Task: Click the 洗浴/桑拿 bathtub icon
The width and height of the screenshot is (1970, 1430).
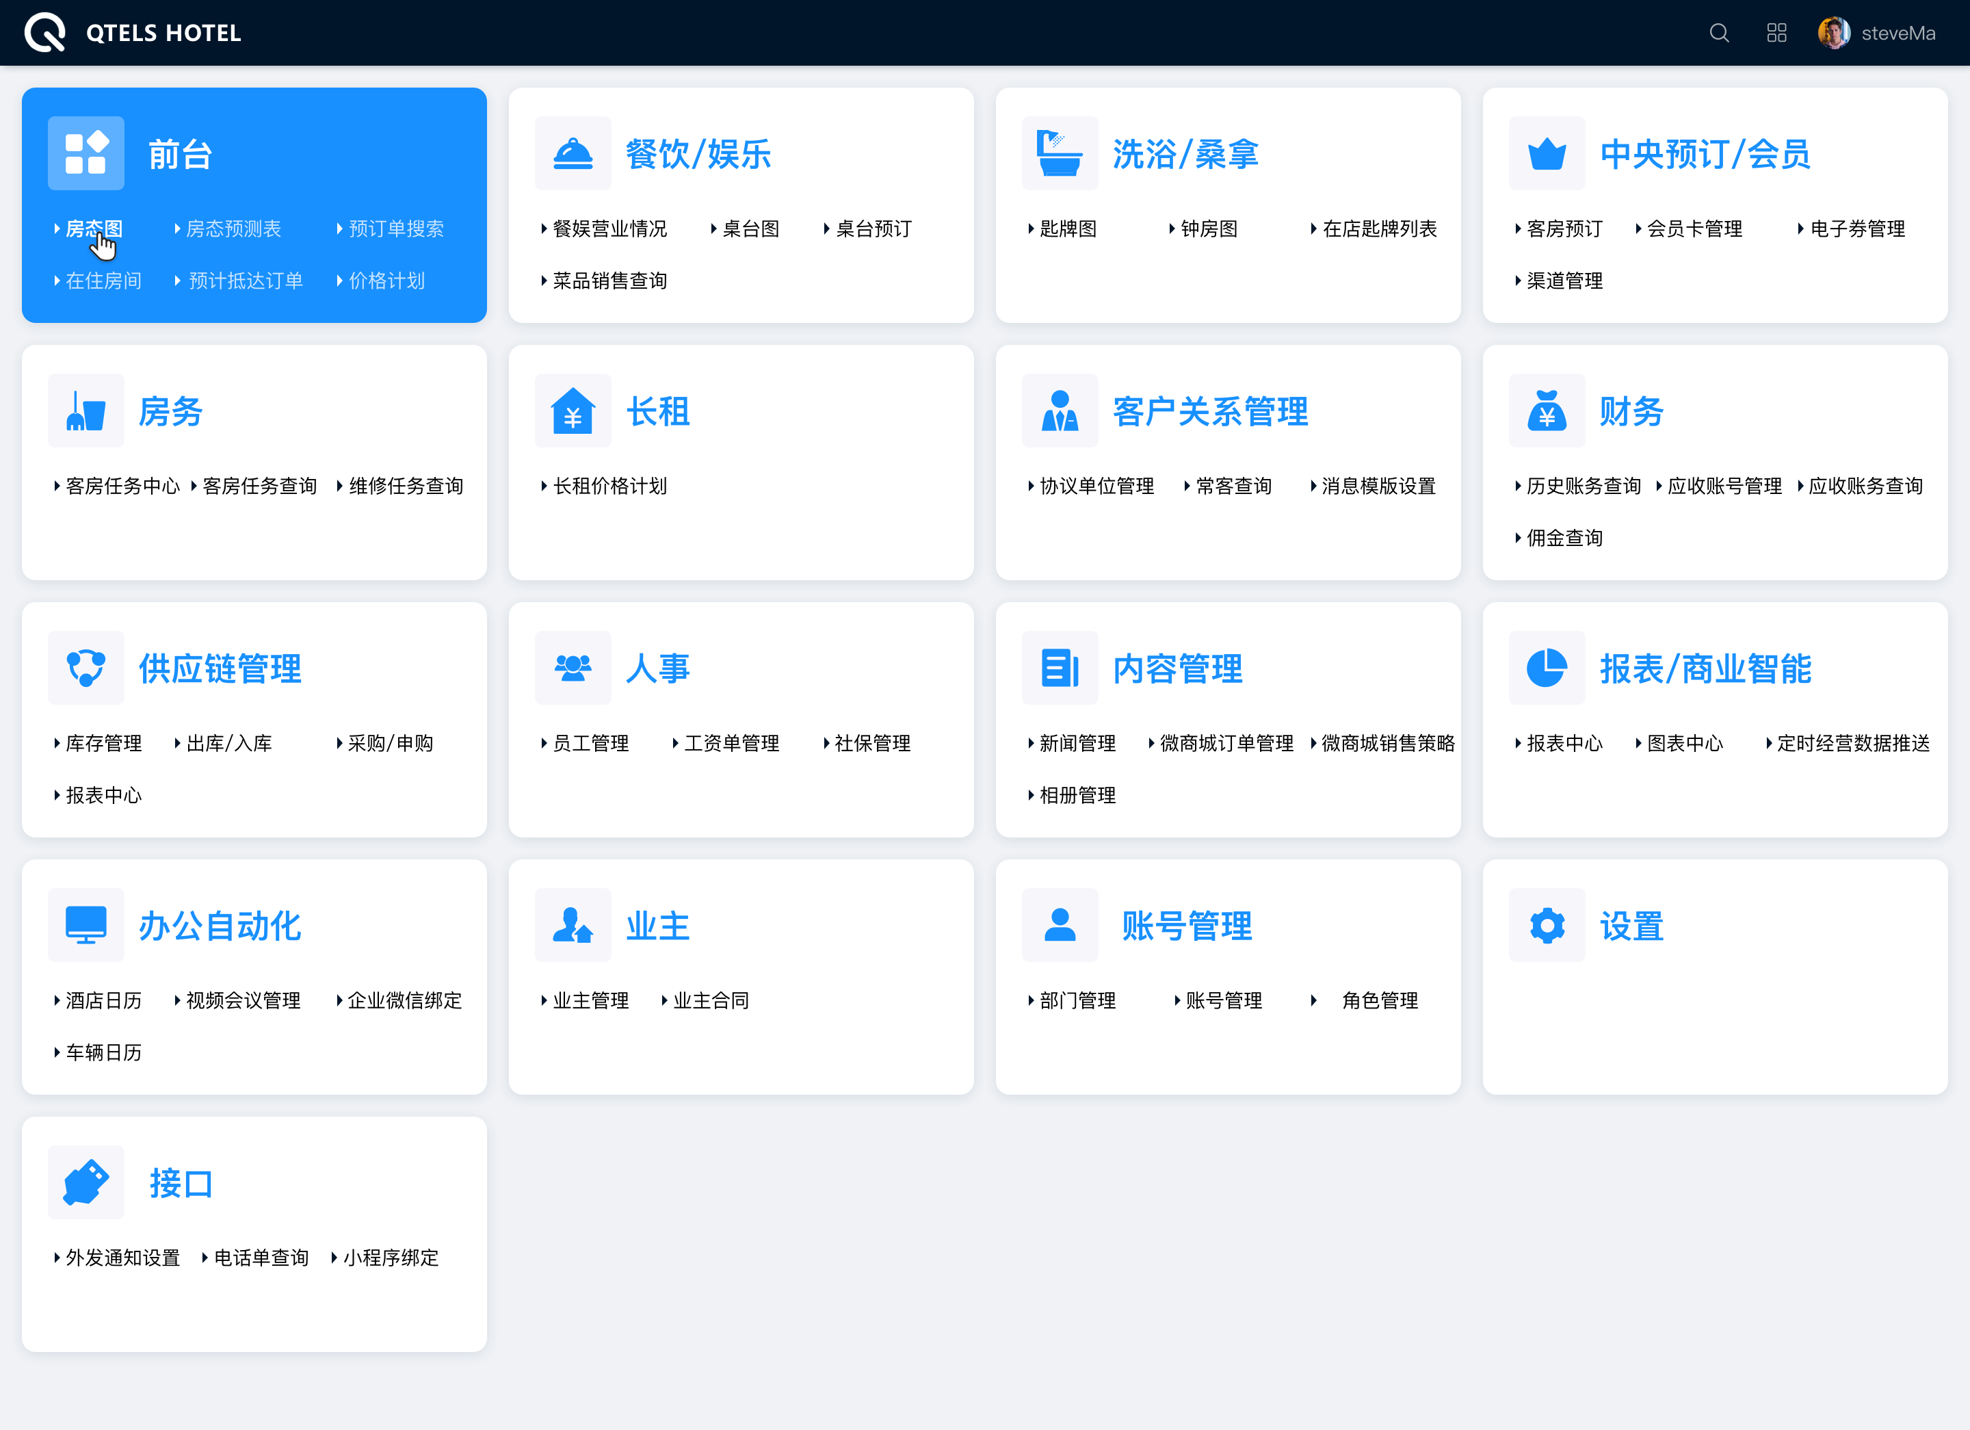Action: (1060, 153)
